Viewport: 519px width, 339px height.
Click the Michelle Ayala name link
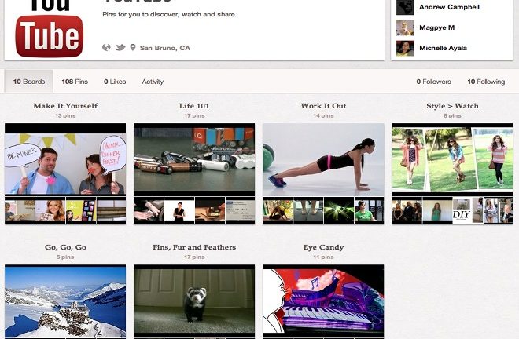pyautogui.click(x=443, y=48)
